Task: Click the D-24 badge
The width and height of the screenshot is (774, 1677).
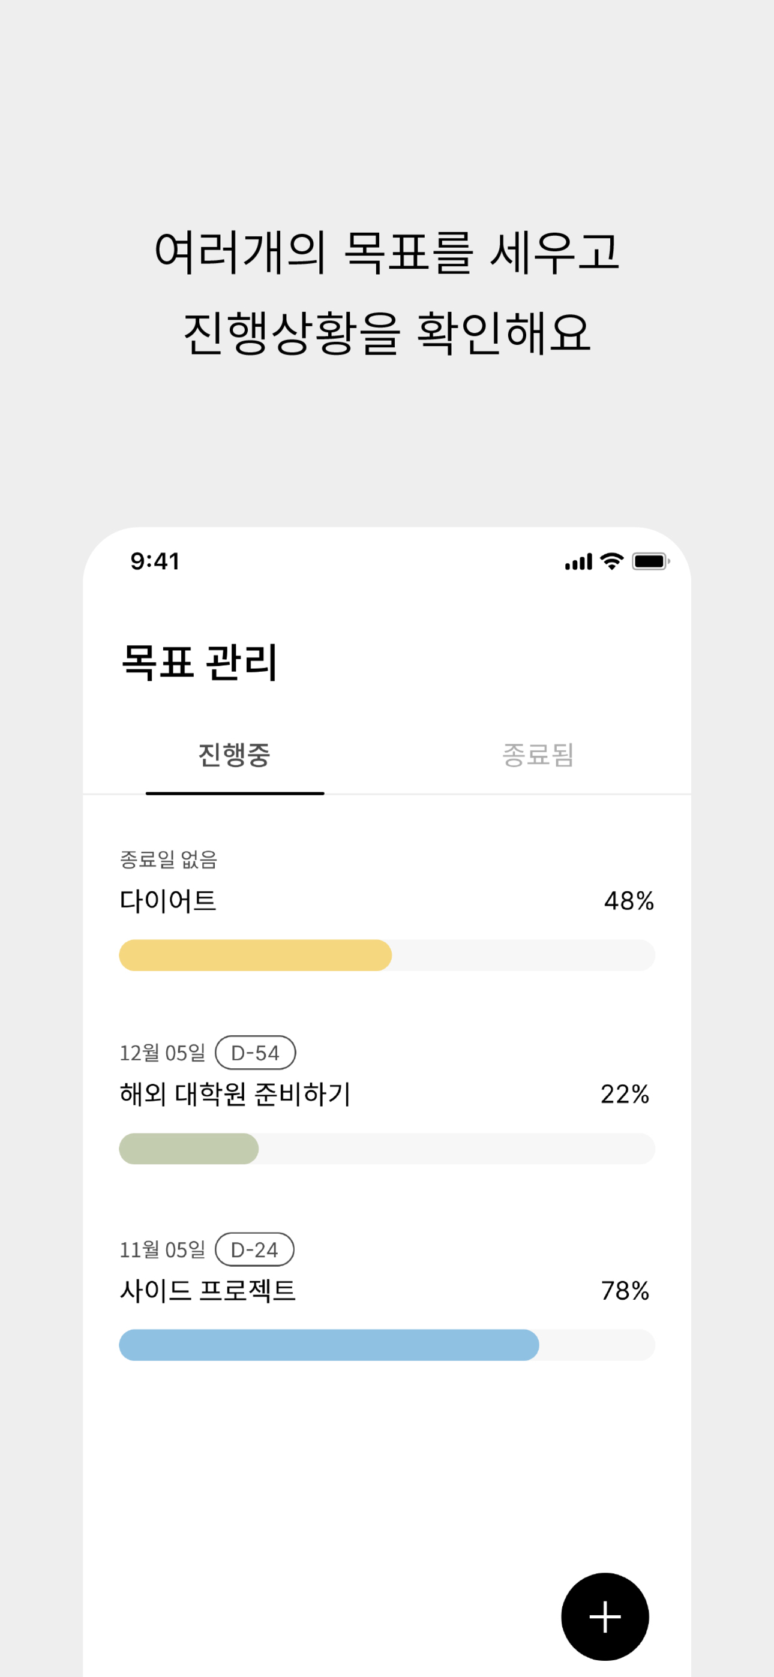Action: (255, 1249)
